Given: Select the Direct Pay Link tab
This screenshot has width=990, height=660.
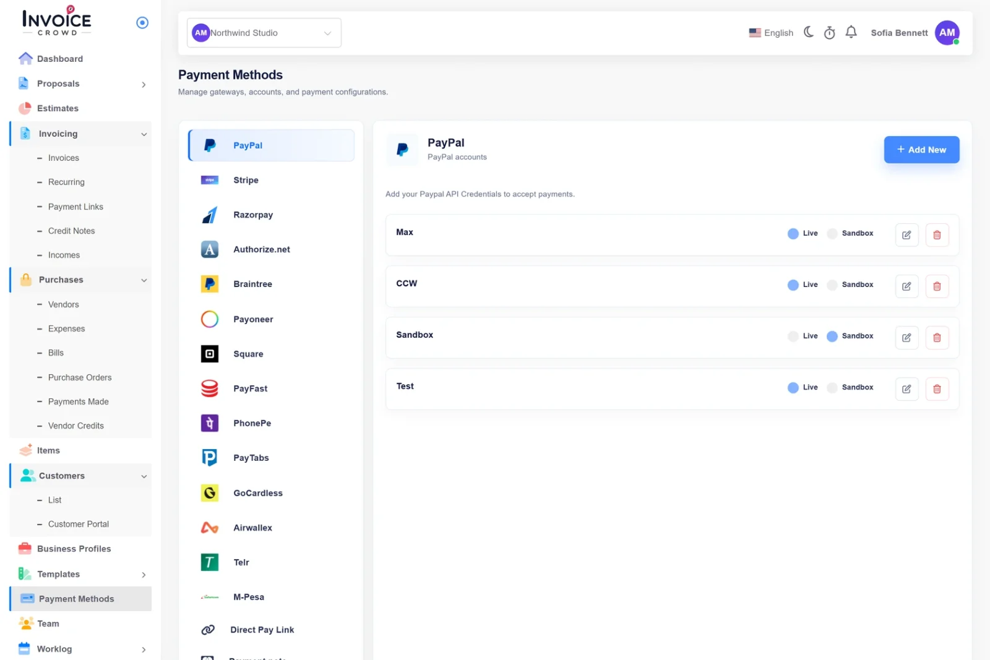Looking at the screenshot, I should [271, 630].
